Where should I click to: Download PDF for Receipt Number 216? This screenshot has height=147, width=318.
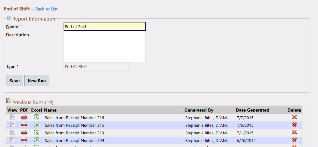click(x=24, y=117)
